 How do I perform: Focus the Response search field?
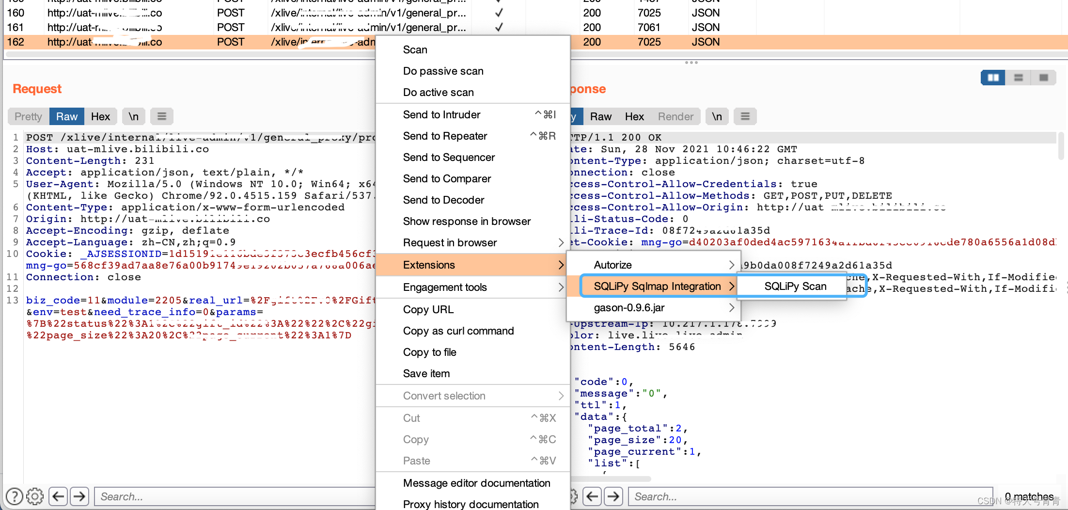tap(810, 496)
